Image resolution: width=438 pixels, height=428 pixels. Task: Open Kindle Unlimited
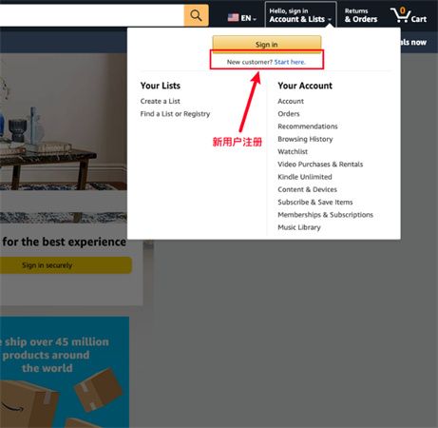(x=305, y=177)
